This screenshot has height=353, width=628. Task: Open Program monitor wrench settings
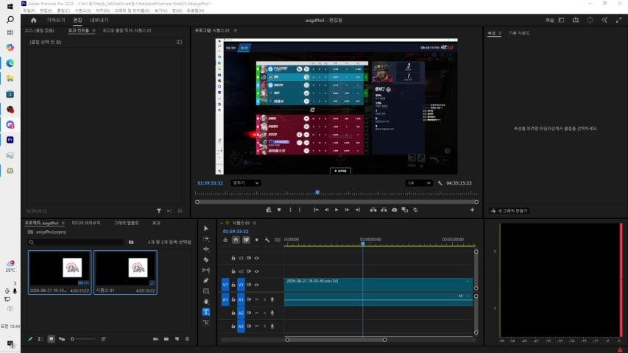[440, 183]
